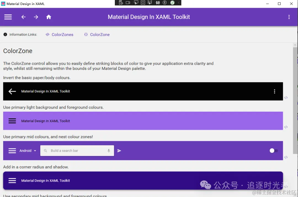298x197 pixels.
Task: Click 'Add in a corner radius and shadow.' text
Action: click(36, 167)
